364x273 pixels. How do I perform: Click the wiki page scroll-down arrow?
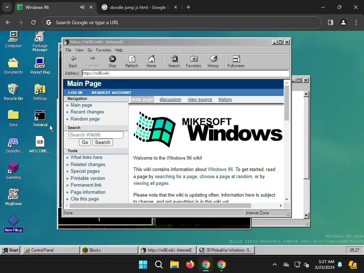pyautogui.click(x=287, y=199)
